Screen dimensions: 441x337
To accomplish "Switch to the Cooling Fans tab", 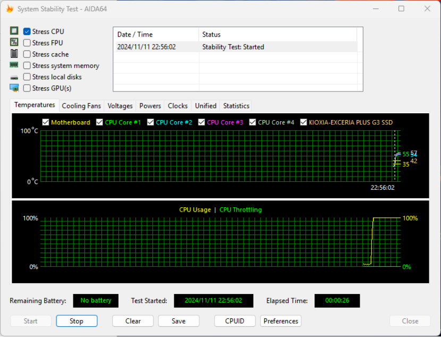I will click(x=81, y=106).
